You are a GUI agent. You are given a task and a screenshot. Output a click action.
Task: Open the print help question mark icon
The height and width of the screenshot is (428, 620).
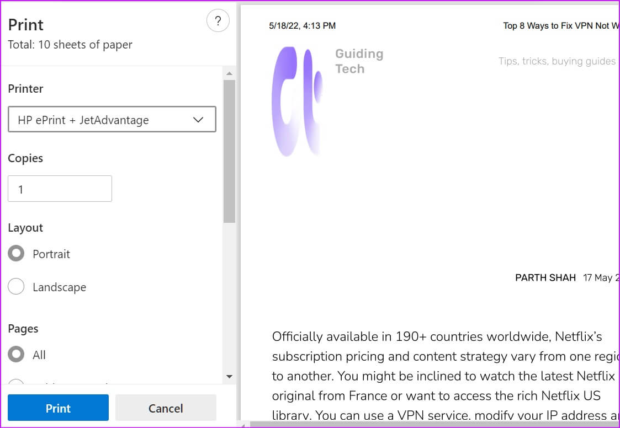pyautogui.click(x=218, y=21)
